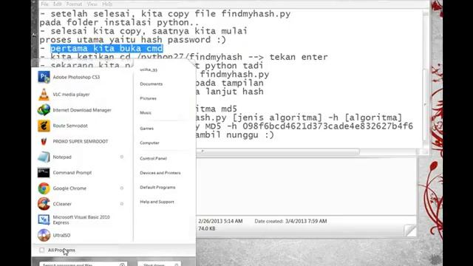The image size is (473, 266).
Task: Launch Route Semrodot icon
Action: pyautogui.click(x=44, y=126)
